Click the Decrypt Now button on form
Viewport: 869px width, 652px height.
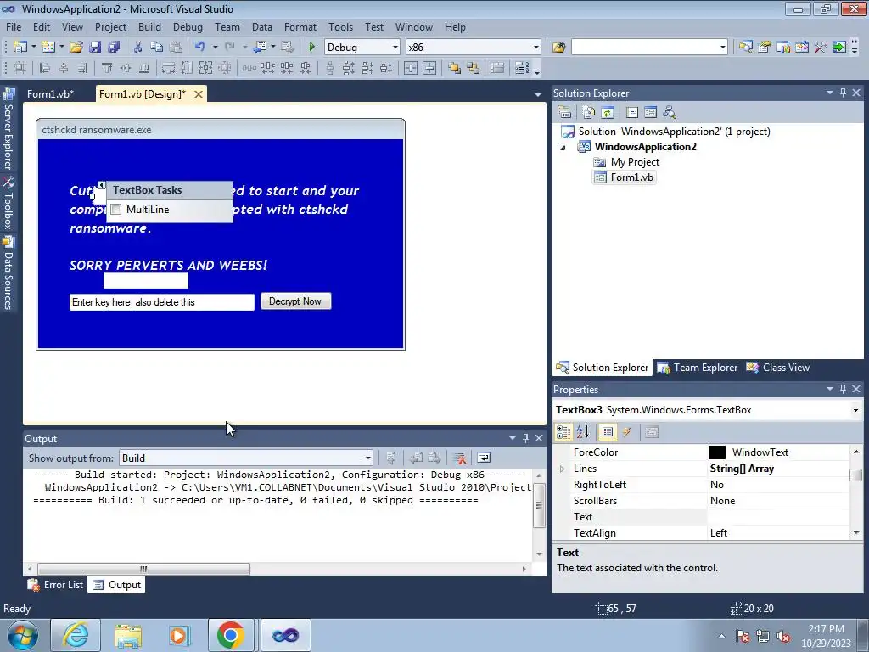(x=295, y=301)
